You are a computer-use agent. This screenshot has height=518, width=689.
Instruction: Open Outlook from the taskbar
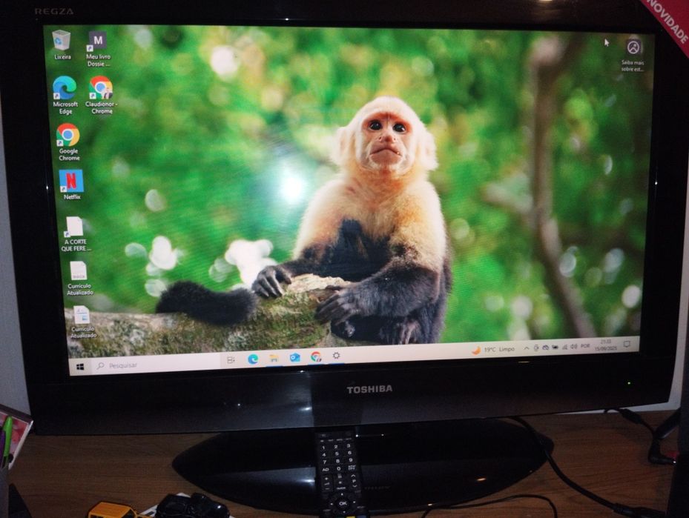(294, 357)
